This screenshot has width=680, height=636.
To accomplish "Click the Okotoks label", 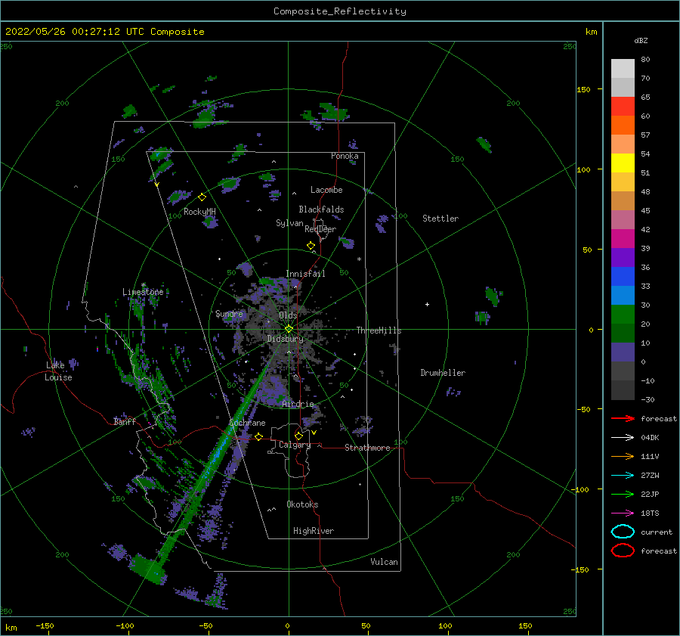I will pos(302,504).
